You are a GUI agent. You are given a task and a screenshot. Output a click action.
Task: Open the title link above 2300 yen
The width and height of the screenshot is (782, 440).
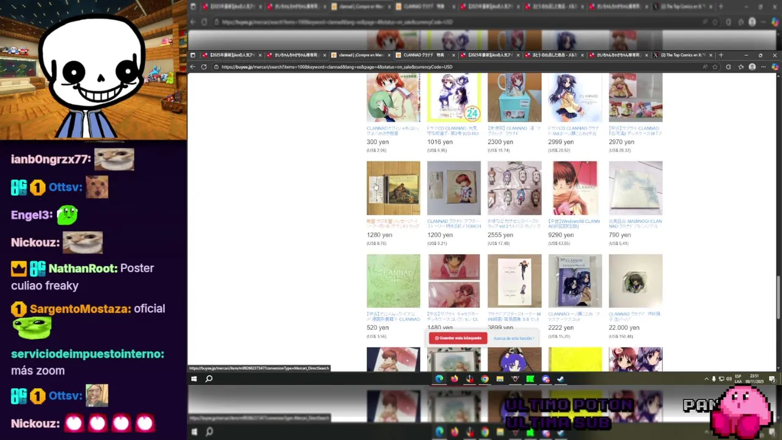(514, 131)
